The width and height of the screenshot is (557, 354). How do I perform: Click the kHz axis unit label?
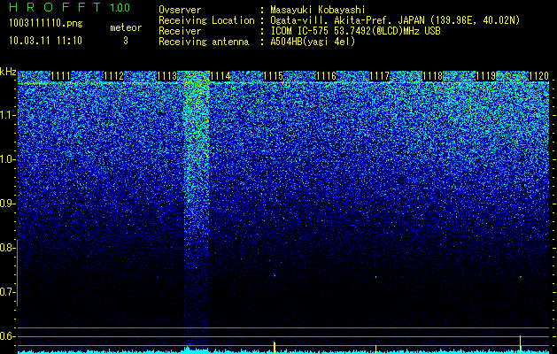click(x=8, y=72)
